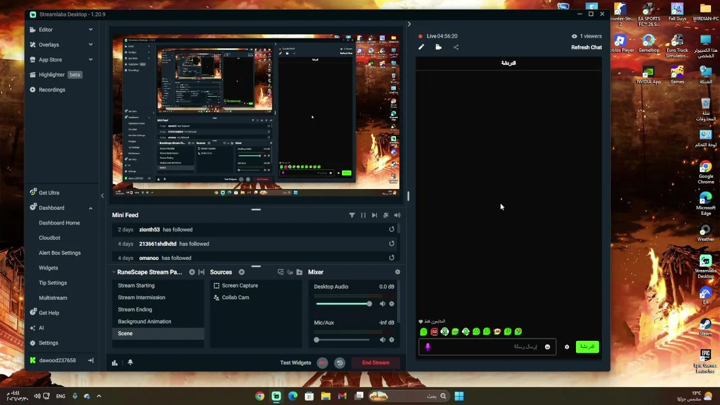This screenshot has width=720, height=405.
Task: Click Test Widgets button
Action: (x=295, y=363)
